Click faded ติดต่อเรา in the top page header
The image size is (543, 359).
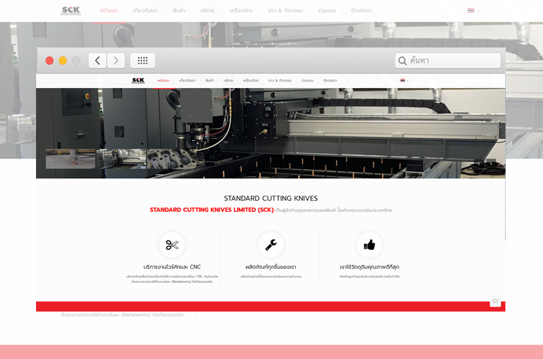[x=361, y=11]
